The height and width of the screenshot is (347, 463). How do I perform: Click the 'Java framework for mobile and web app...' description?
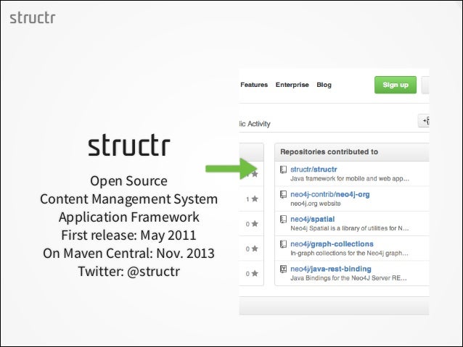[350, 179]
